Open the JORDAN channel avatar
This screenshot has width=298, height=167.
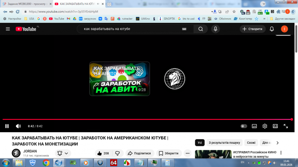(x=16, y=153)
